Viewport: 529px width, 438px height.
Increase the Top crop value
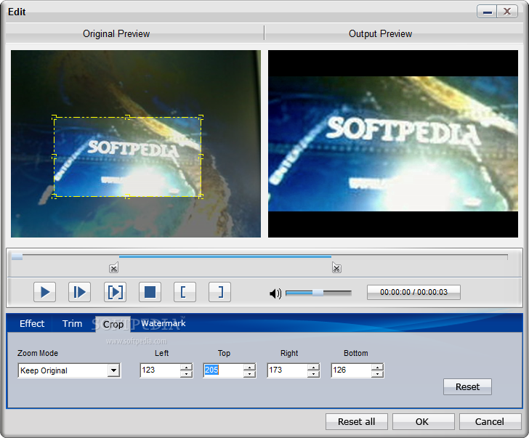point(249,368)
